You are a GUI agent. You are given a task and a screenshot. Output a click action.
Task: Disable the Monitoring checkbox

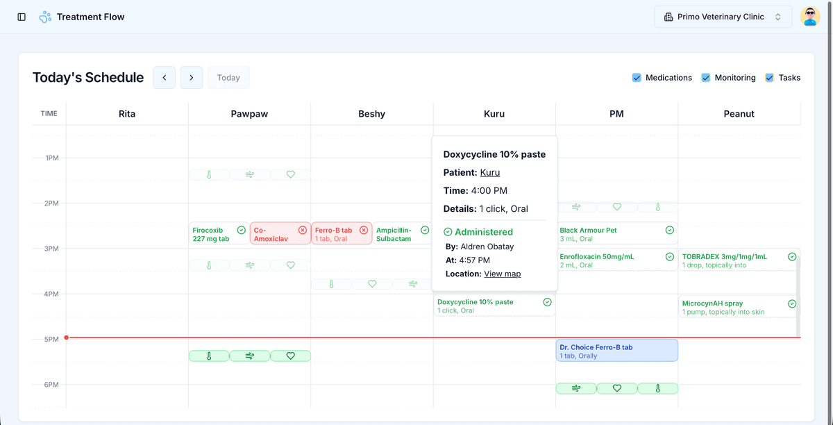tap(707, 78)
